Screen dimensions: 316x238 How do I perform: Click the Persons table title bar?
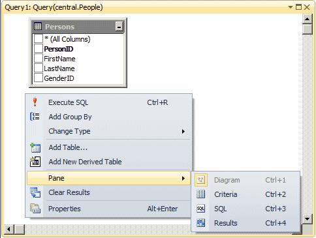(78, 27)
